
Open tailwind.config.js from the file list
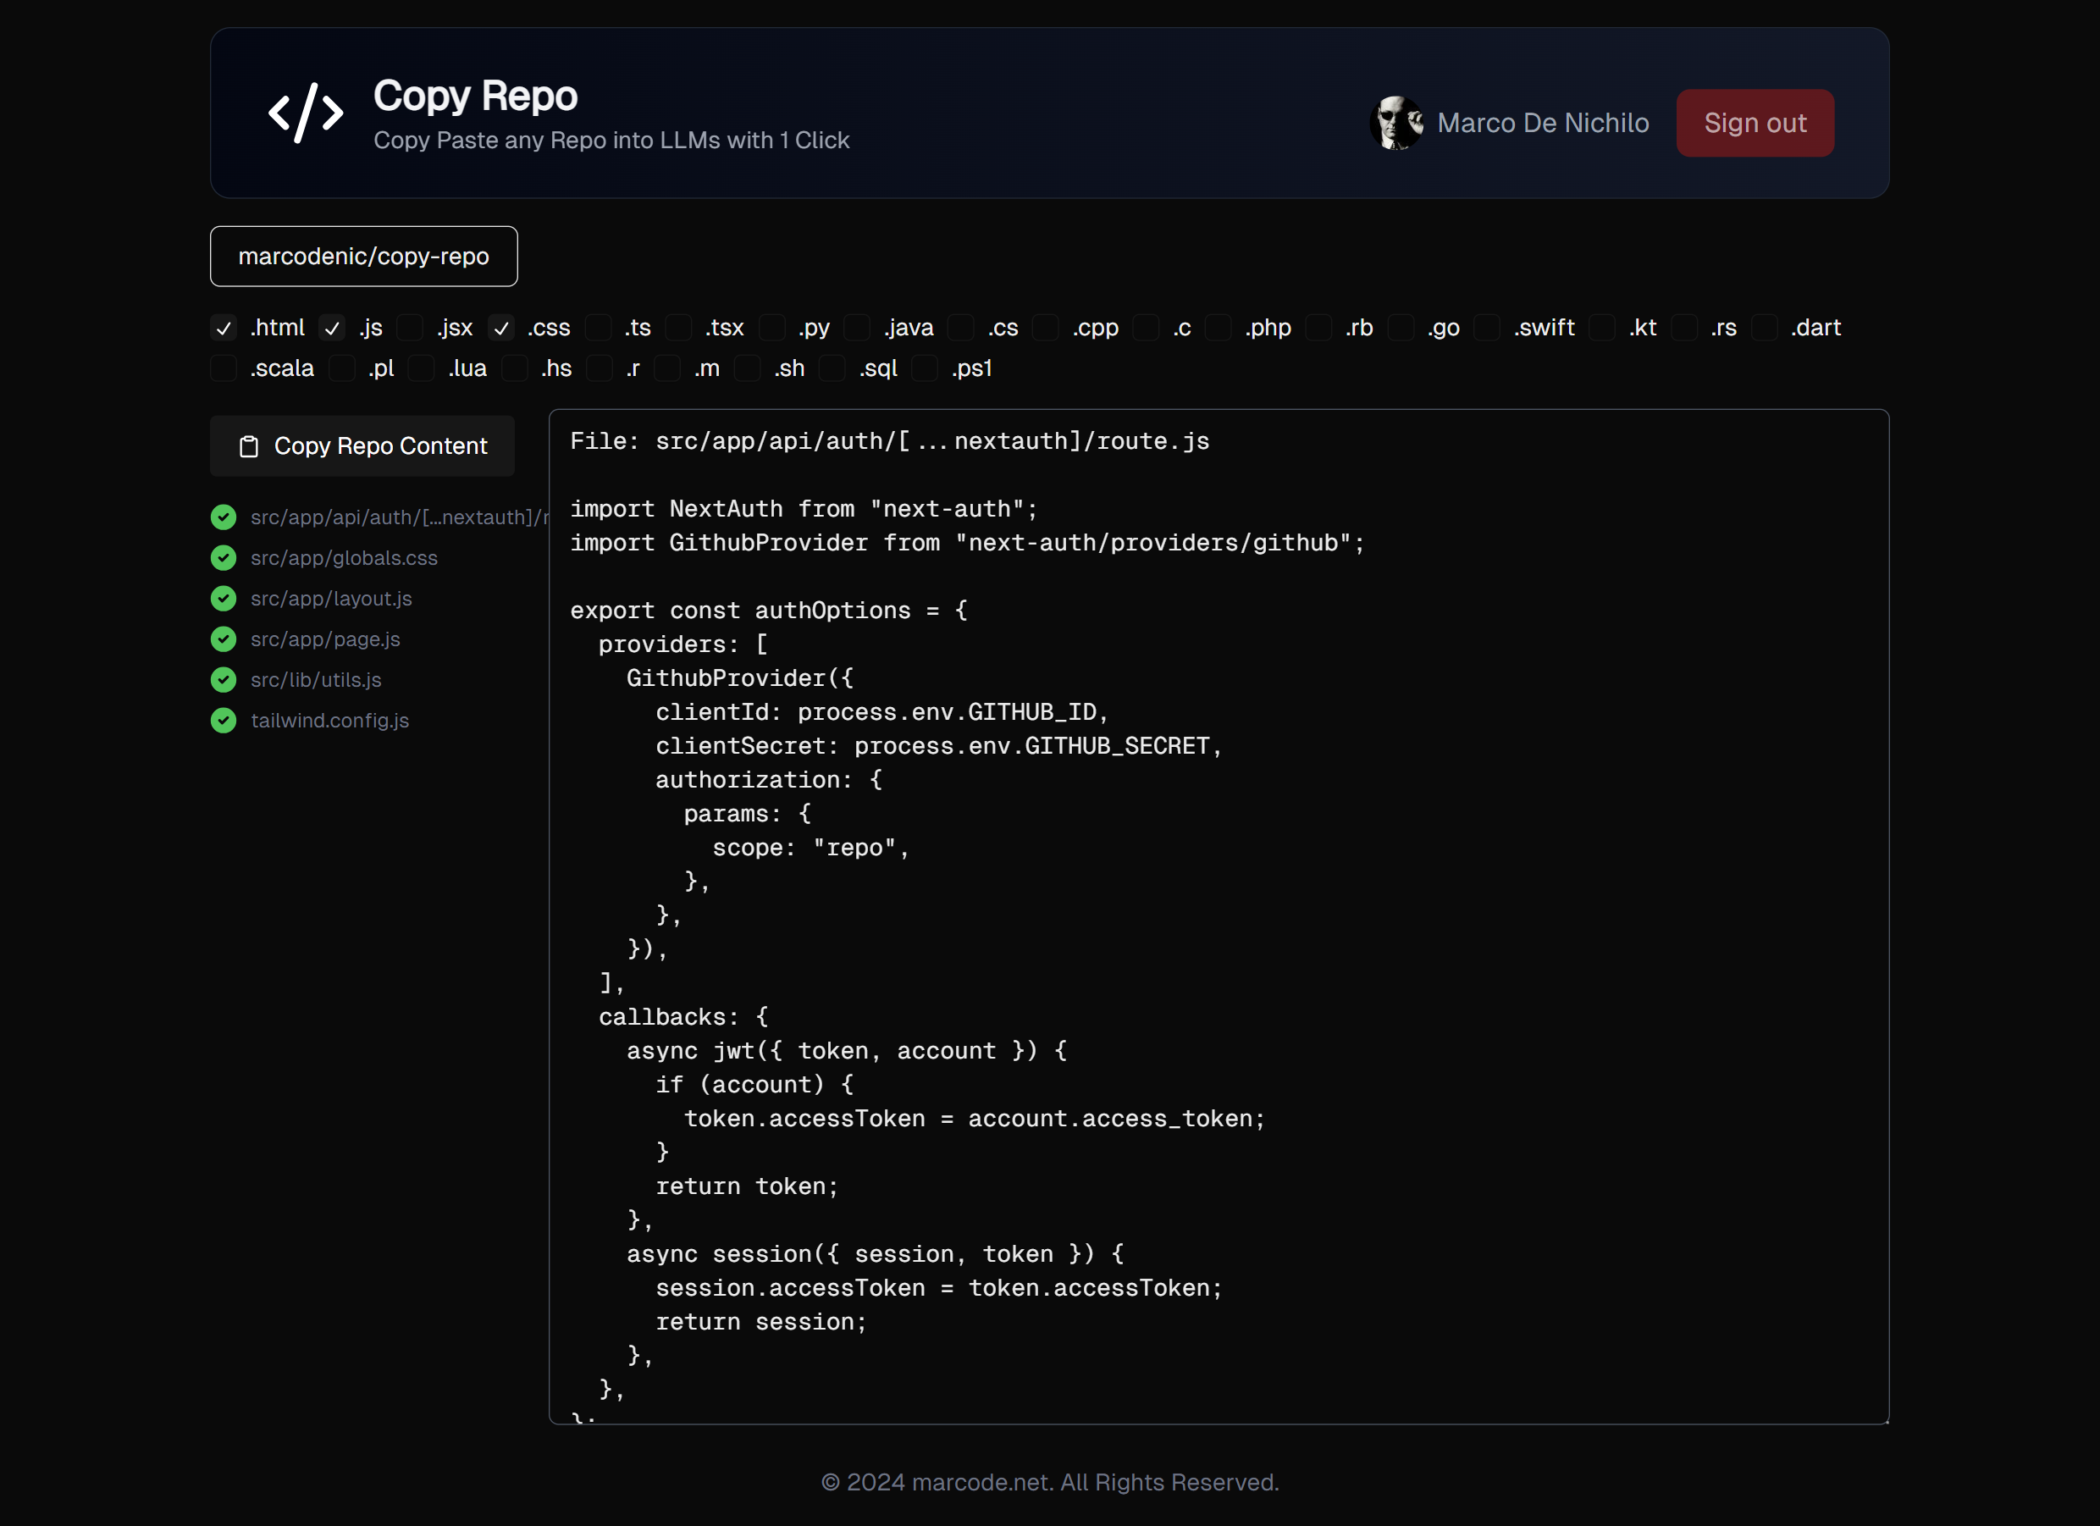(329, 722)
